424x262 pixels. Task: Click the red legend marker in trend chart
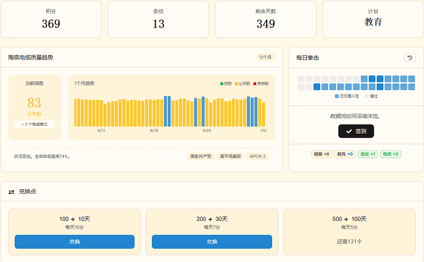pos(255,83)
